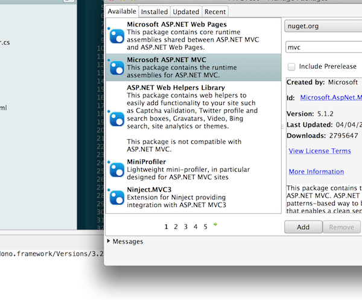Click the Microsoft ASP.NET MVC package icon
This screenshot has height=300, width=362.
point(117,68)
